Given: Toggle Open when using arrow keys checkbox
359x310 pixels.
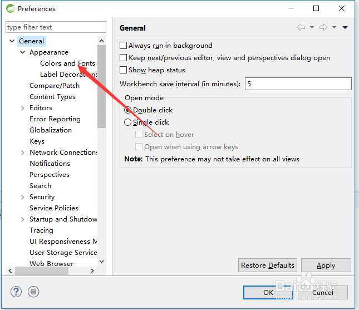Looking at the screenshot, I should click(x=139, y=146).
